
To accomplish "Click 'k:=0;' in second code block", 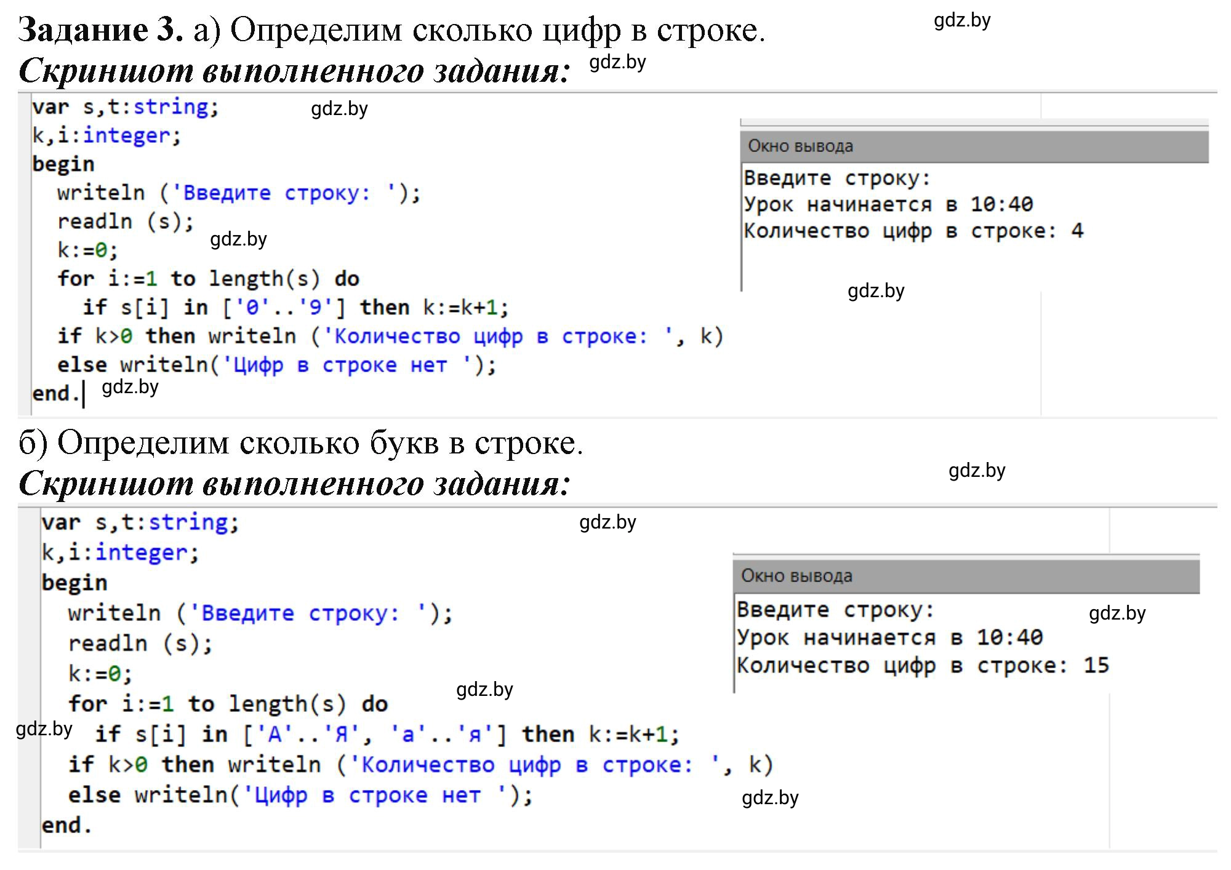I will click(x=100, y=674).
